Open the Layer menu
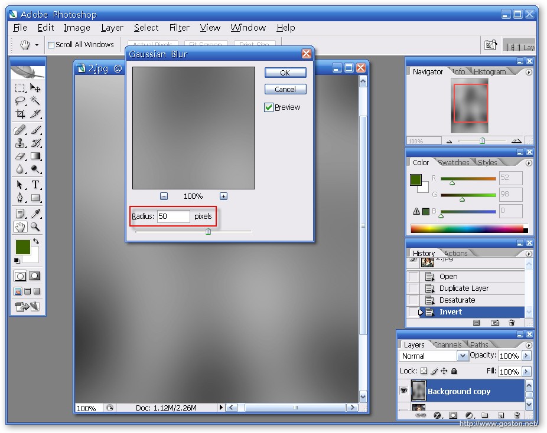Screen dimensions: 547x433 point(112,28)
